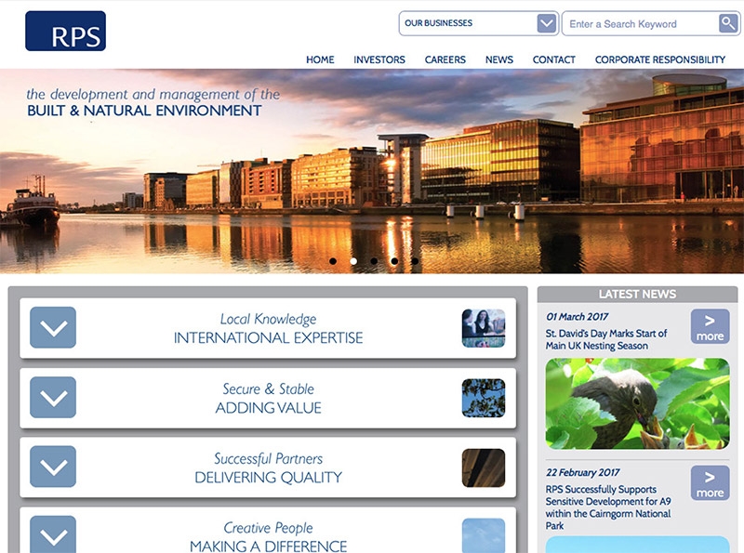The image size is (744, 553).
Task: Select the fourth carousel slide dot
Action: tap(394, 261)
